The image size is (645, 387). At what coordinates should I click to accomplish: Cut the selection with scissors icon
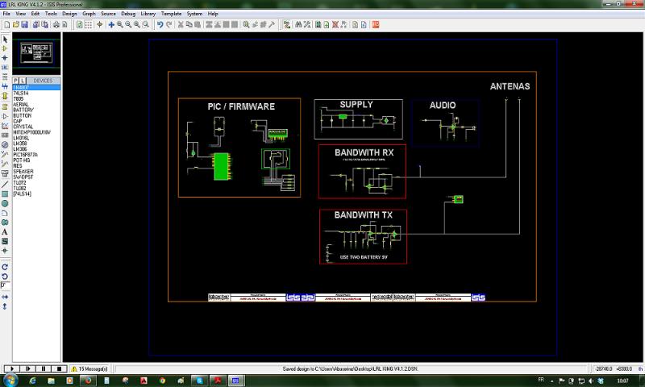click(180, 25)
